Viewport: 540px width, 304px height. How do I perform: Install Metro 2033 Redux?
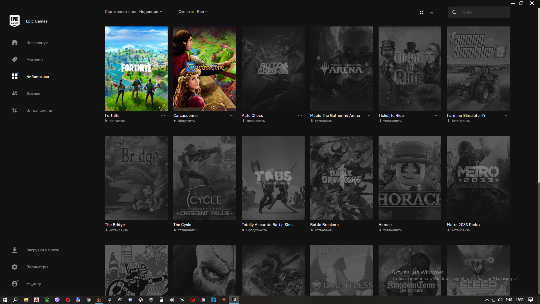[458, 230]
